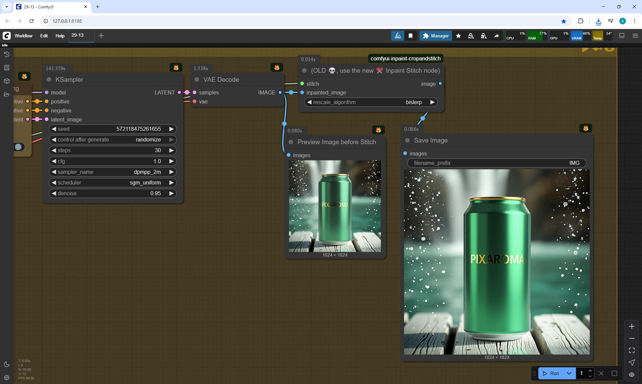Click the Run button to queue prompt

click(x=551, y=373)
